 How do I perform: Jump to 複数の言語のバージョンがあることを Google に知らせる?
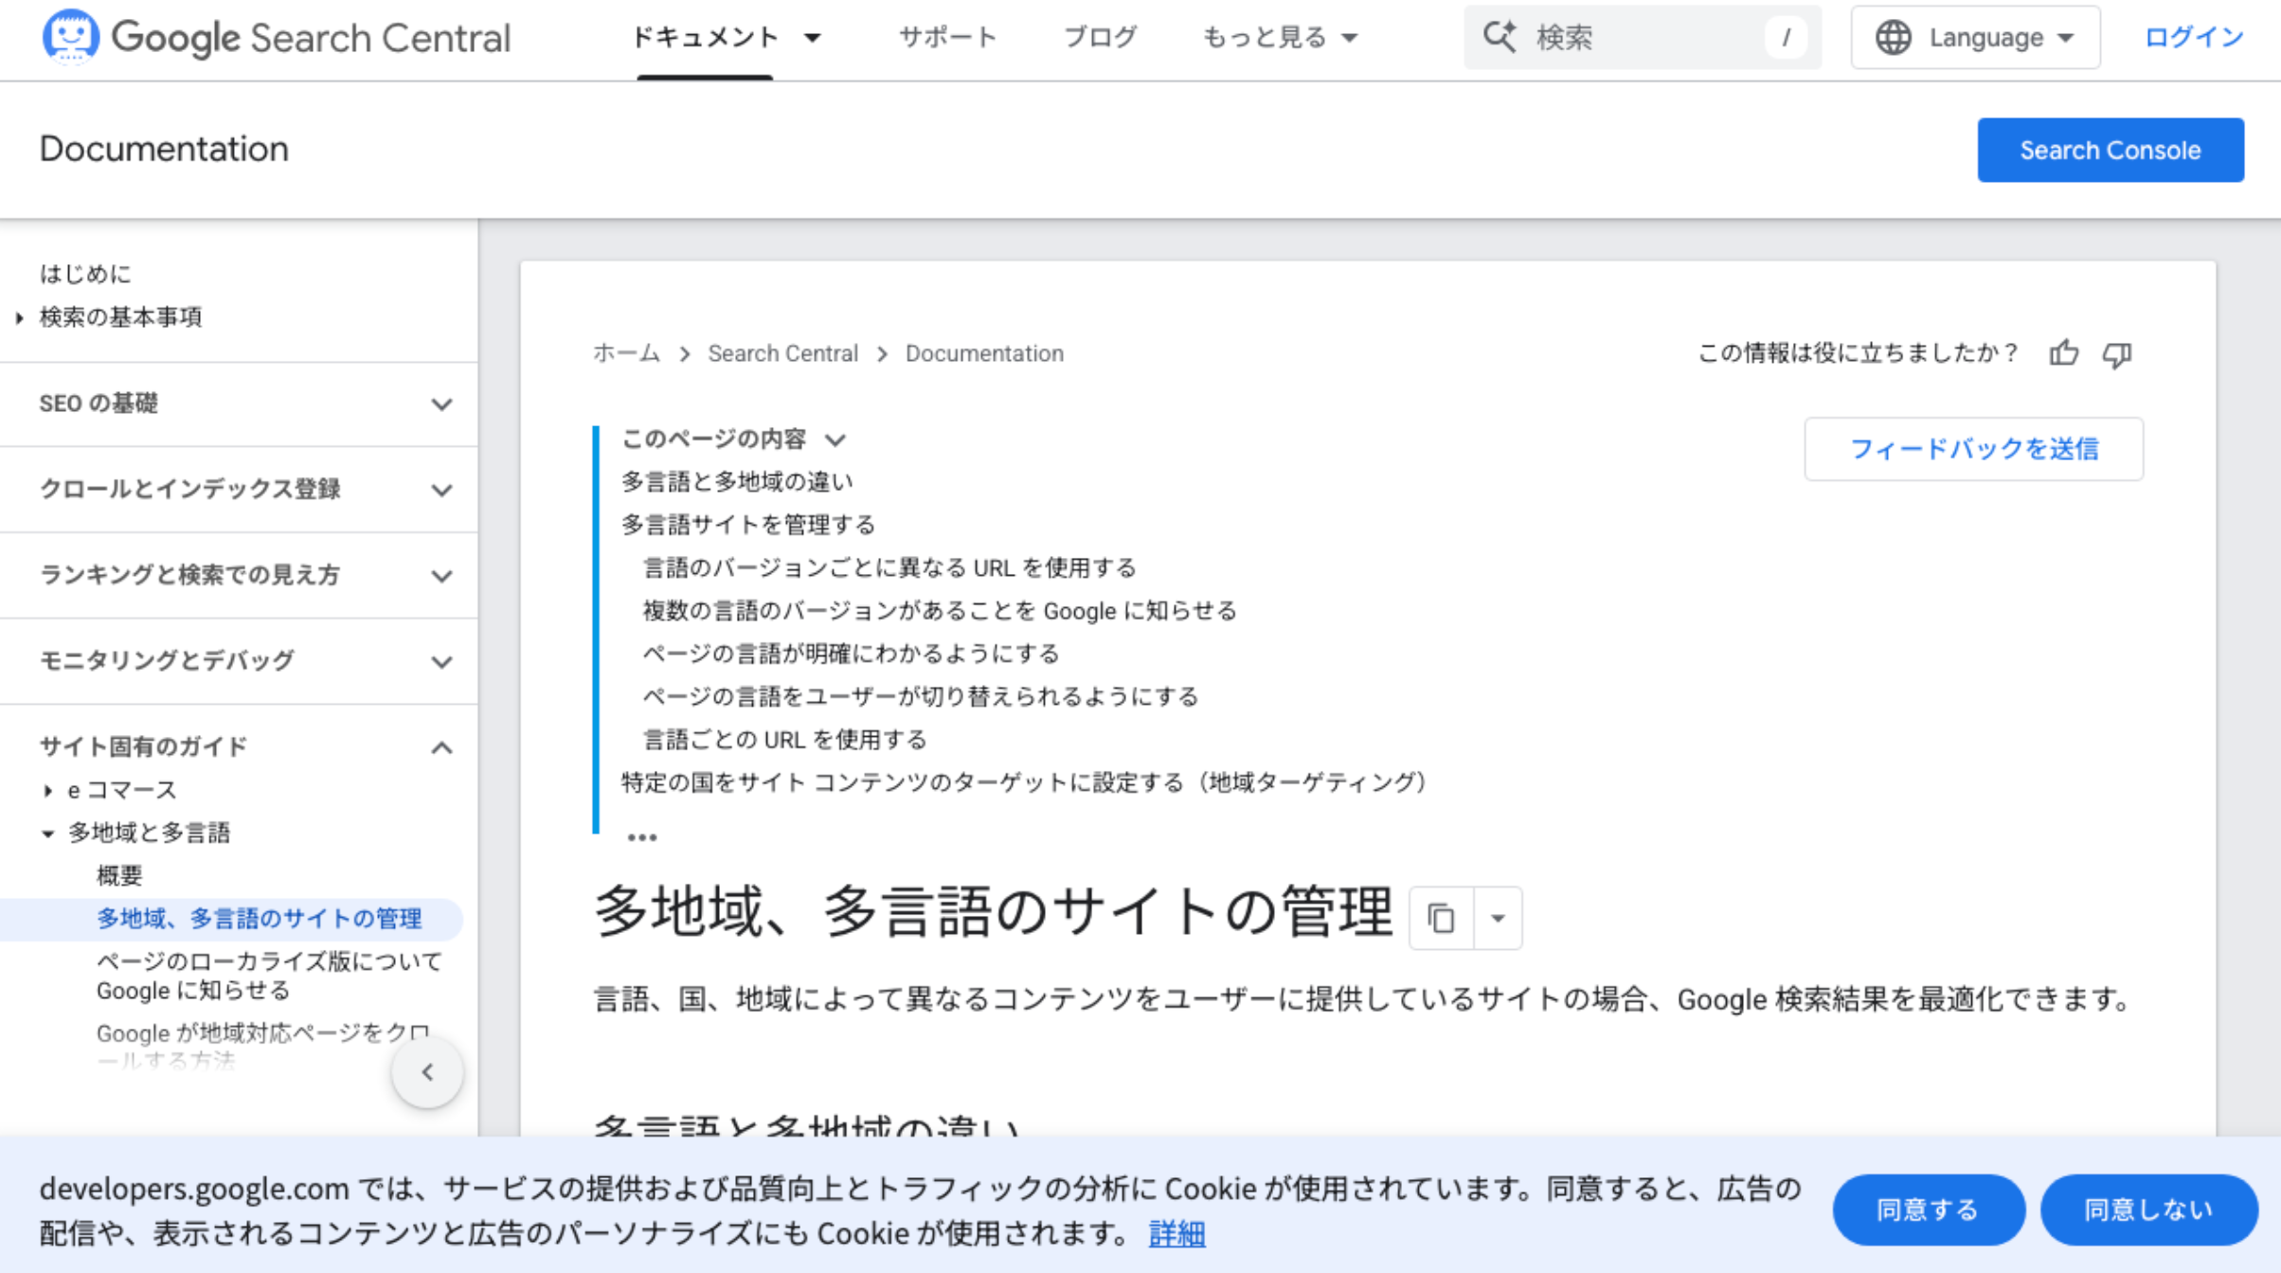pos(940,611)
